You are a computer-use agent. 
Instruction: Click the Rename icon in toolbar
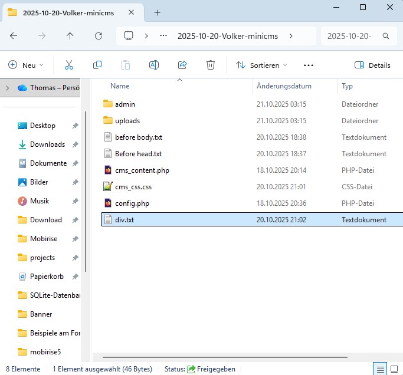pos(154,65)
